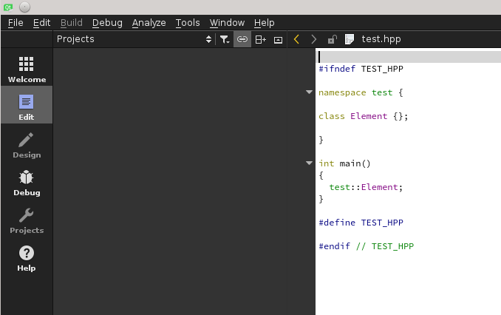Click the filter tree funnel icon
501x315 pixels.
(225, 39)
